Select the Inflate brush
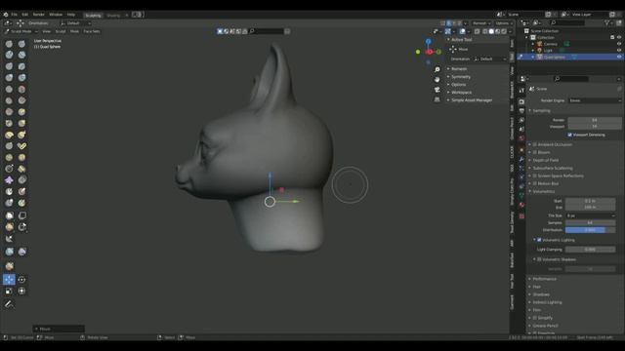This screenshot has height=351, width=625. [9, 78]
